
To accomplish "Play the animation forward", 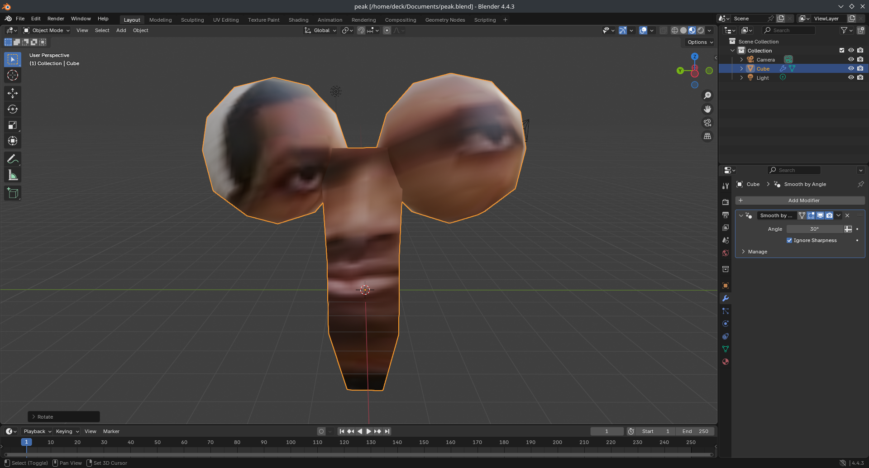I will [x=368, y=431].
